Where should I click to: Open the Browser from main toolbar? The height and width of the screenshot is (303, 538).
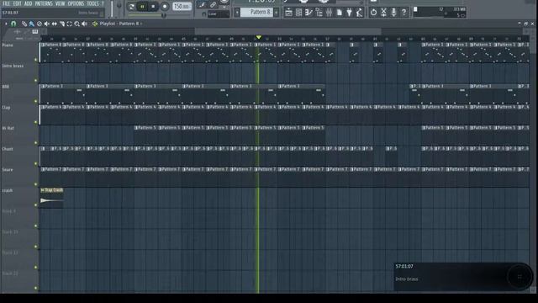click(x=319, y=13)
